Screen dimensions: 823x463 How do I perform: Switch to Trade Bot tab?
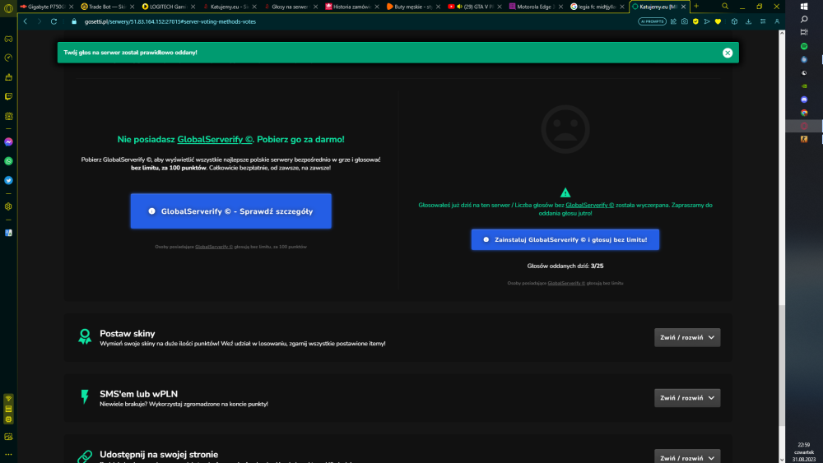click(x=107, y=7)
